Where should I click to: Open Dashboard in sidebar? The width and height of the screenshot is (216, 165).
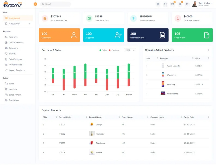tap(18, 18)
